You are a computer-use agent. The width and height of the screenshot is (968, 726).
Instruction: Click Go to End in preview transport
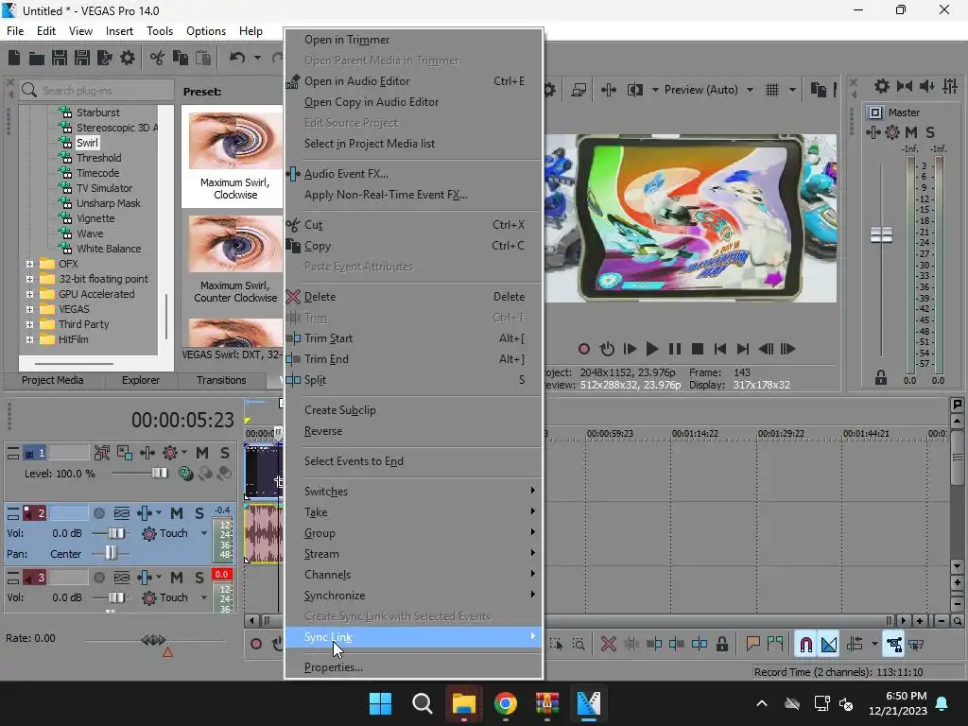point(743,349)
